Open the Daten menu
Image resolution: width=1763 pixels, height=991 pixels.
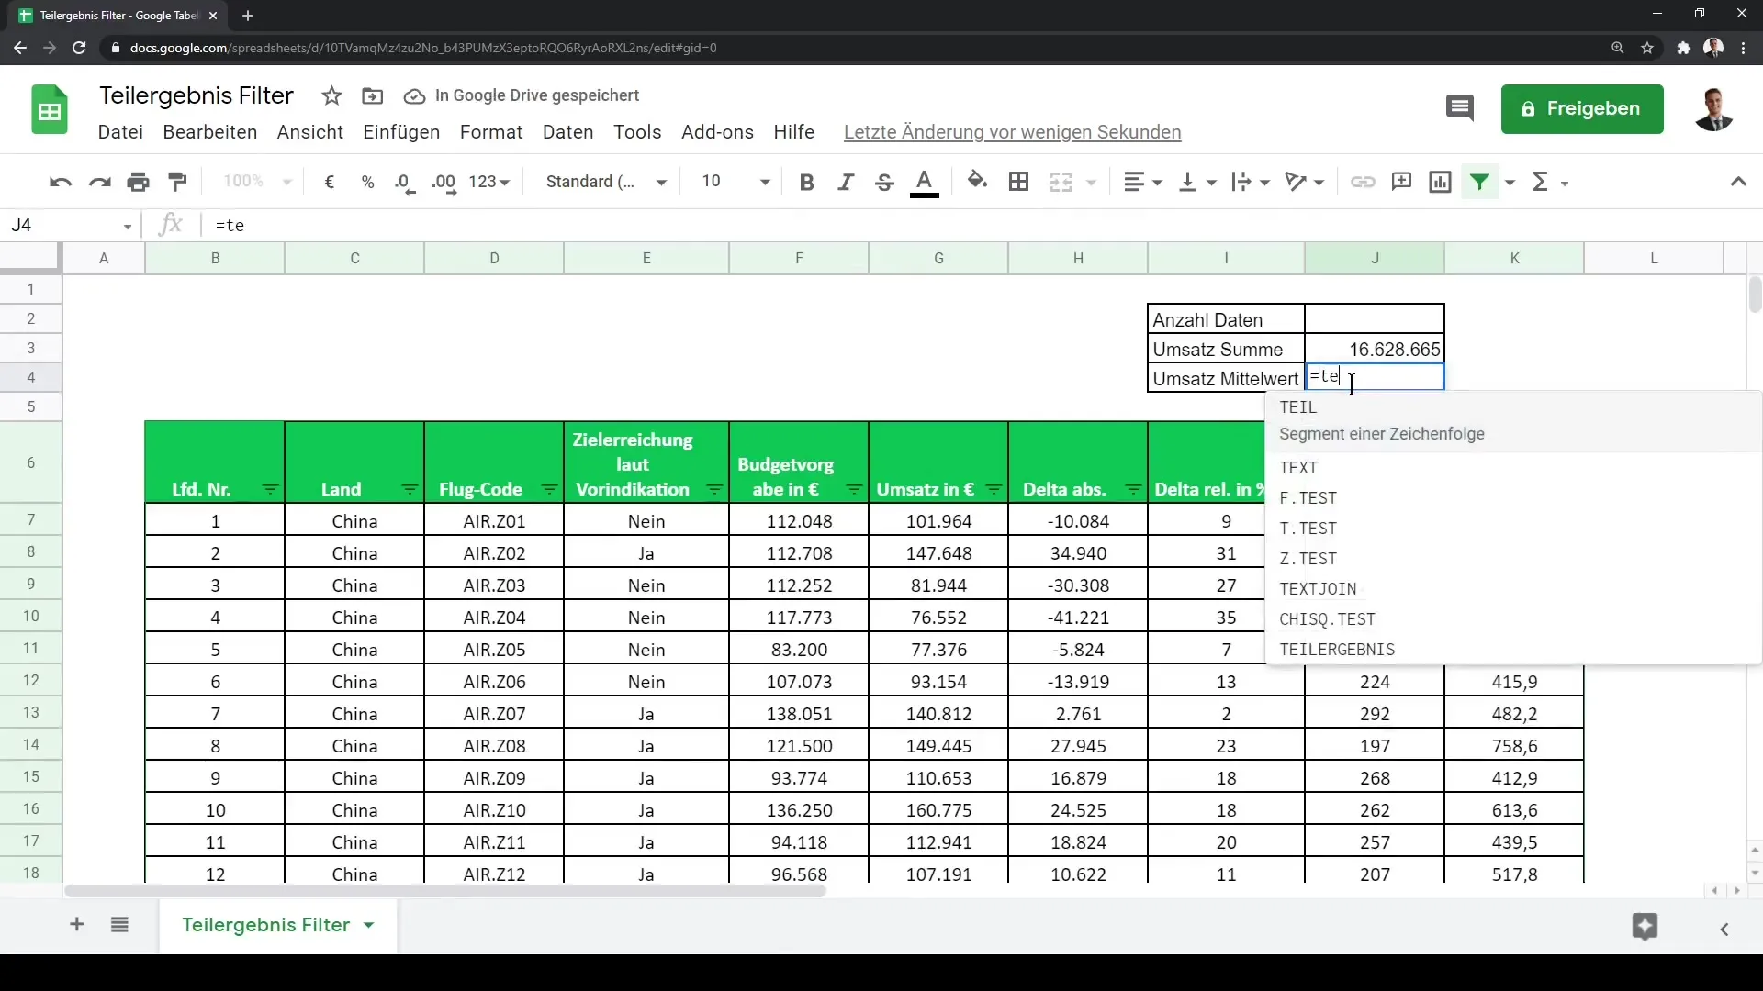coord(567,132)
